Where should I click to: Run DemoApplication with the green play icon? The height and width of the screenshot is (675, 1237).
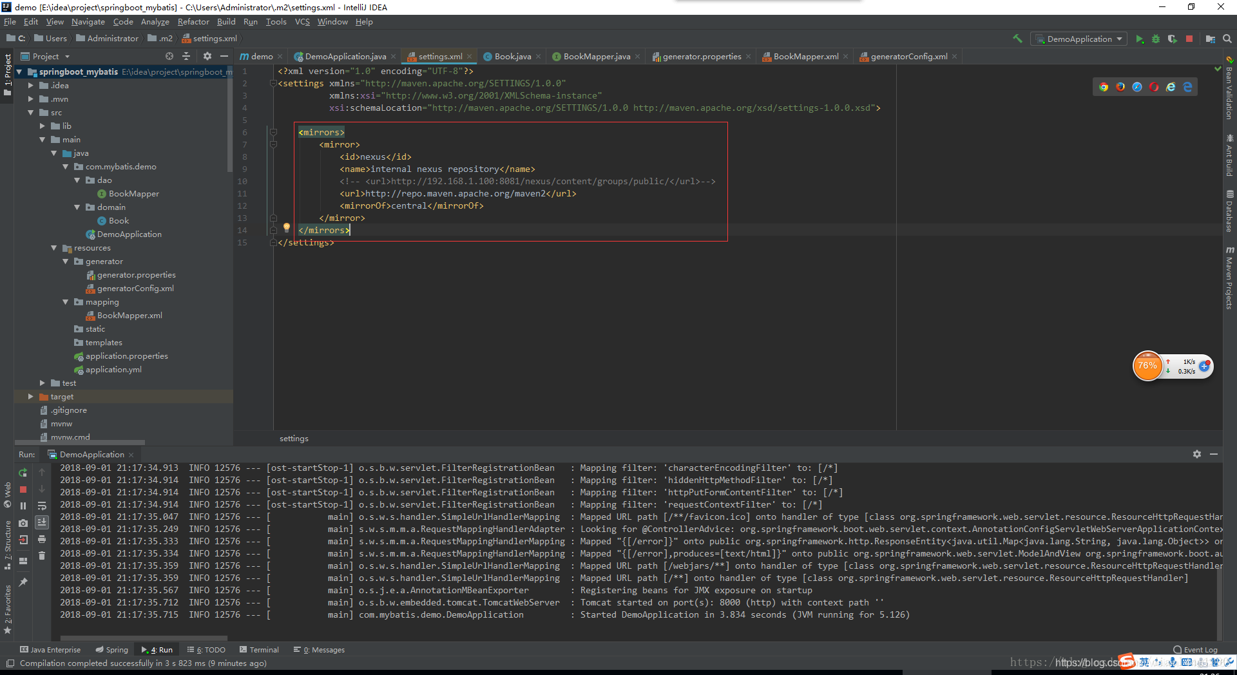1139,39
